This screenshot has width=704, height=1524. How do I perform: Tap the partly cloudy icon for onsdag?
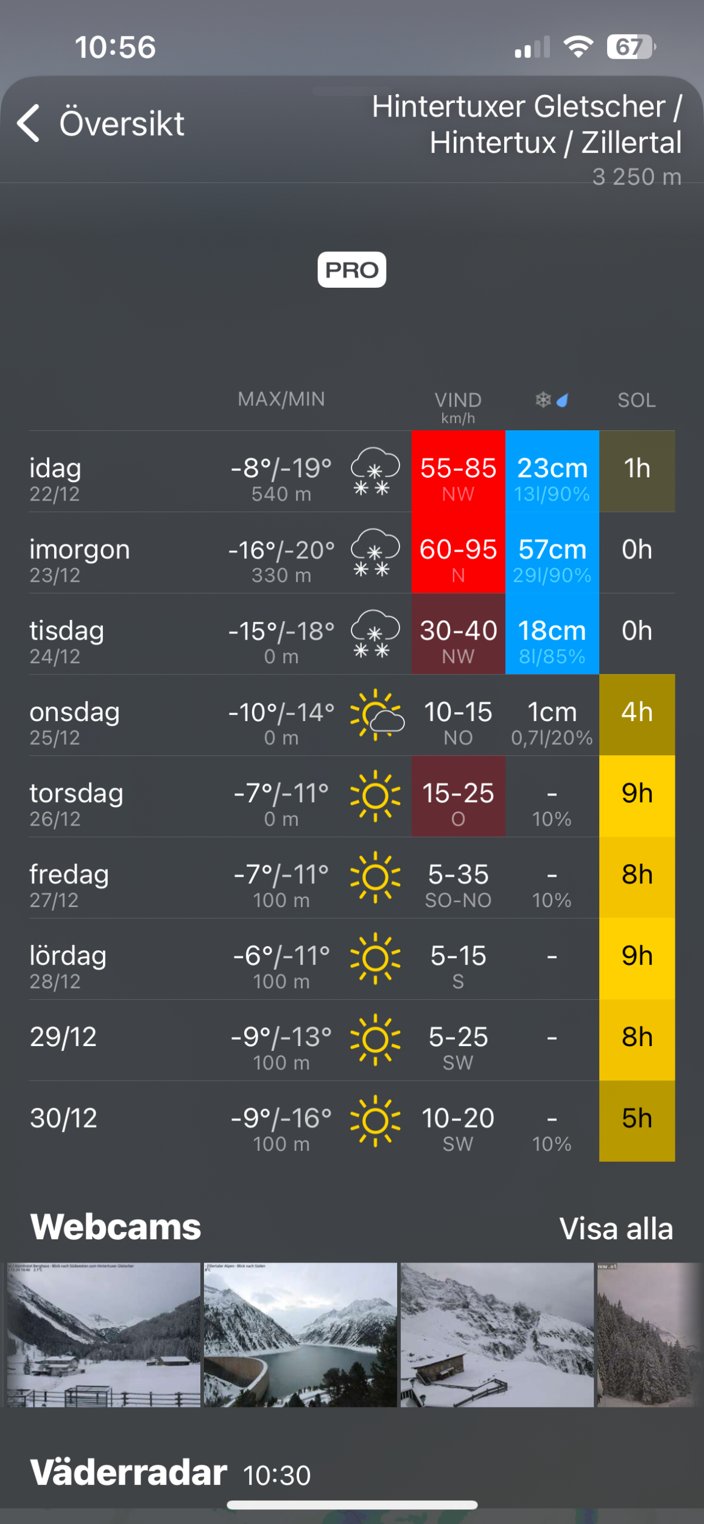click(x=376, y=714)
